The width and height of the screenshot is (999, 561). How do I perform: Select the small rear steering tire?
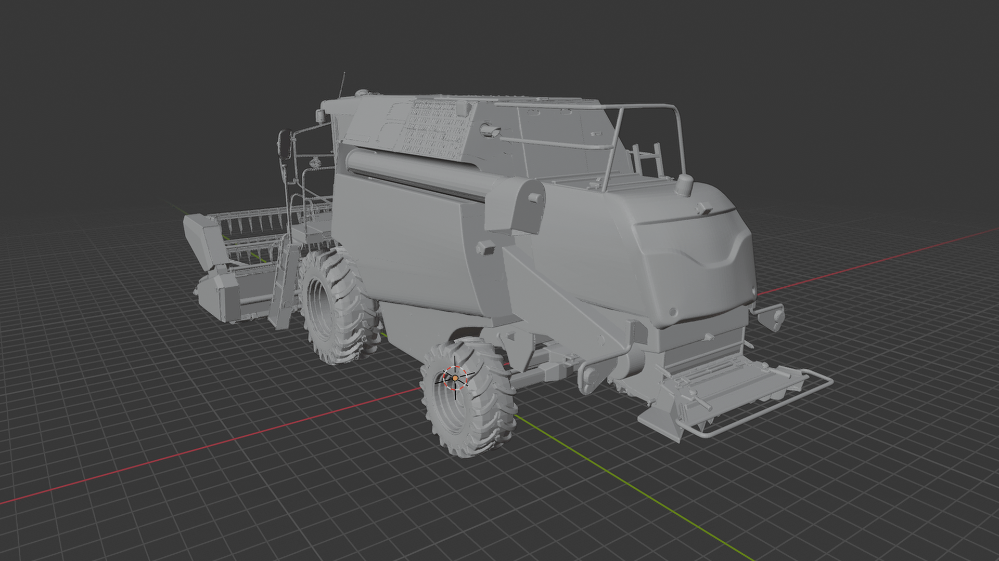coord(469,397)
